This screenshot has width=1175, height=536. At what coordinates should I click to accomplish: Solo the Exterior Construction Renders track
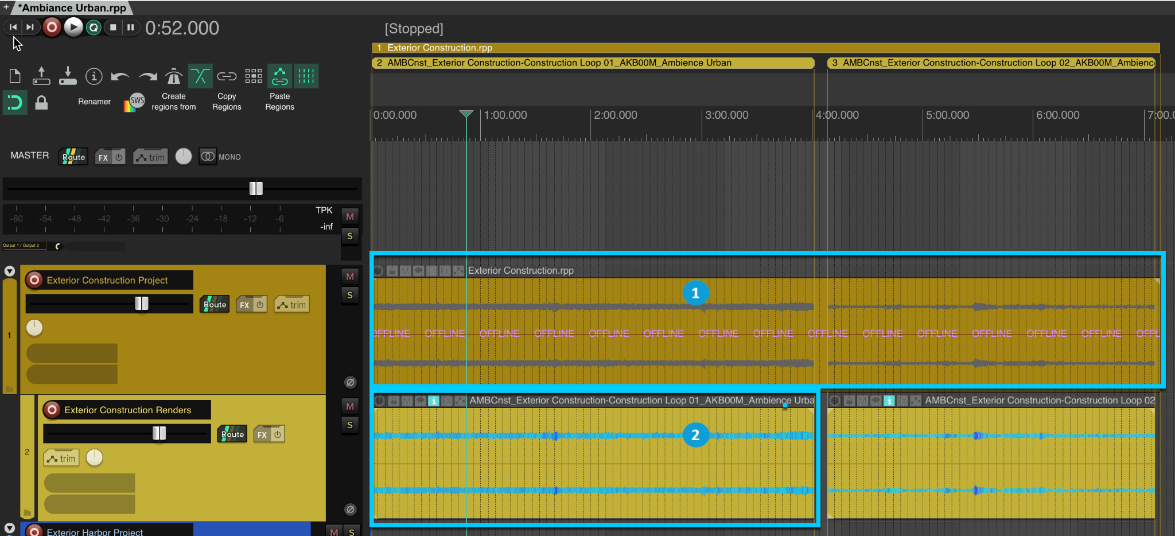click(350, 425)
